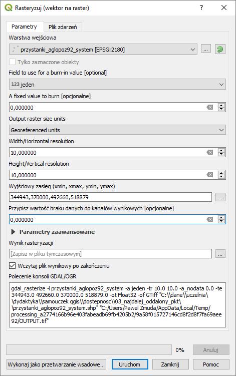Click the 'Uruchom' button
236x376 pixels.
pyautogui.click(x=130, y=364)
